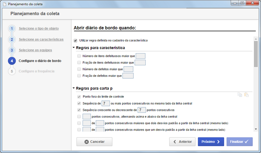Click the copy rules icon
The height and width of the screenshot is (153, 261).
(240, 95)
